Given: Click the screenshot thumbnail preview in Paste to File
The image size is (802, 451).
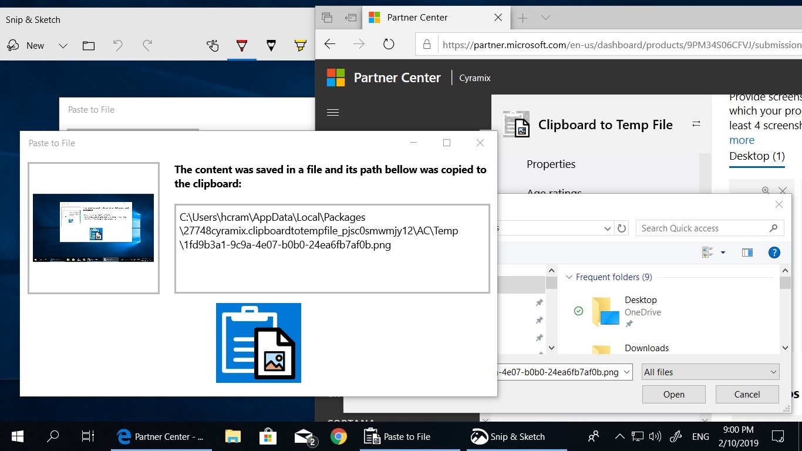Looking at the screenshot, I should click(x=93, y=228).
